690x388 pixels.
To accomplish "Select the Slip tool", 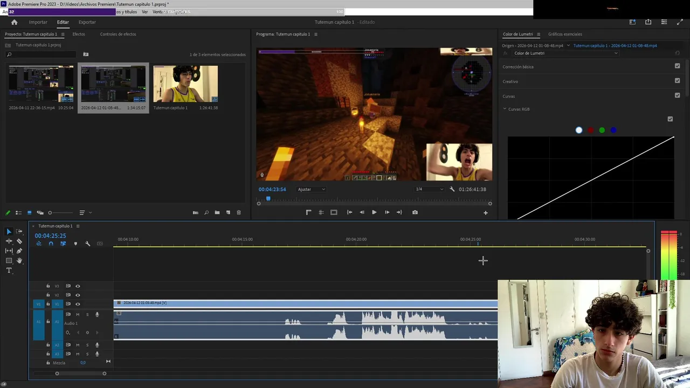I will coord(9,251).
